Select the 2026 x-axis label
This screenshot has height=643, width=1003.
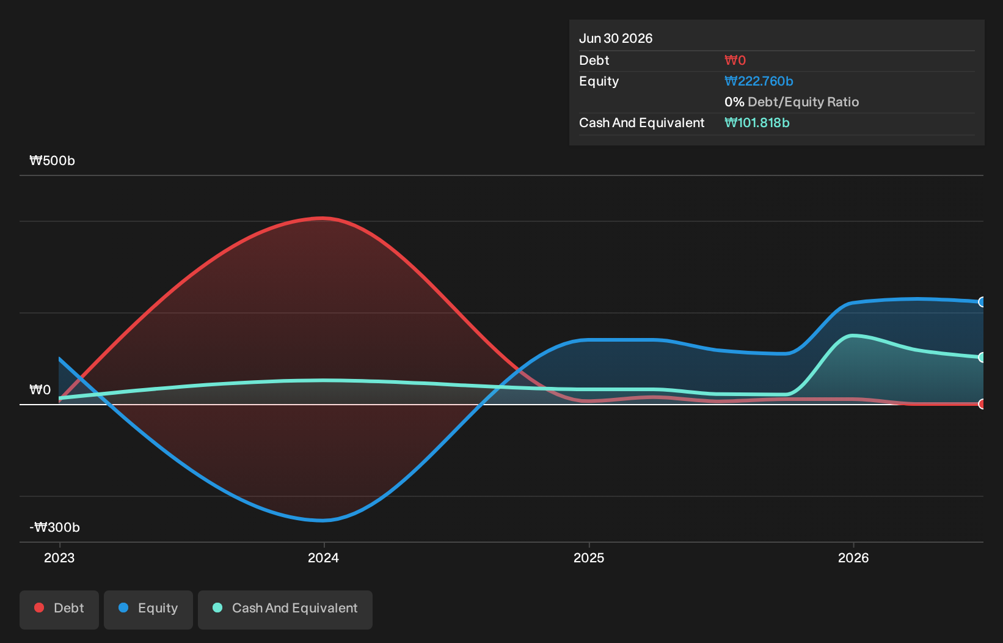pyautogui.click(x=853, y=557)
